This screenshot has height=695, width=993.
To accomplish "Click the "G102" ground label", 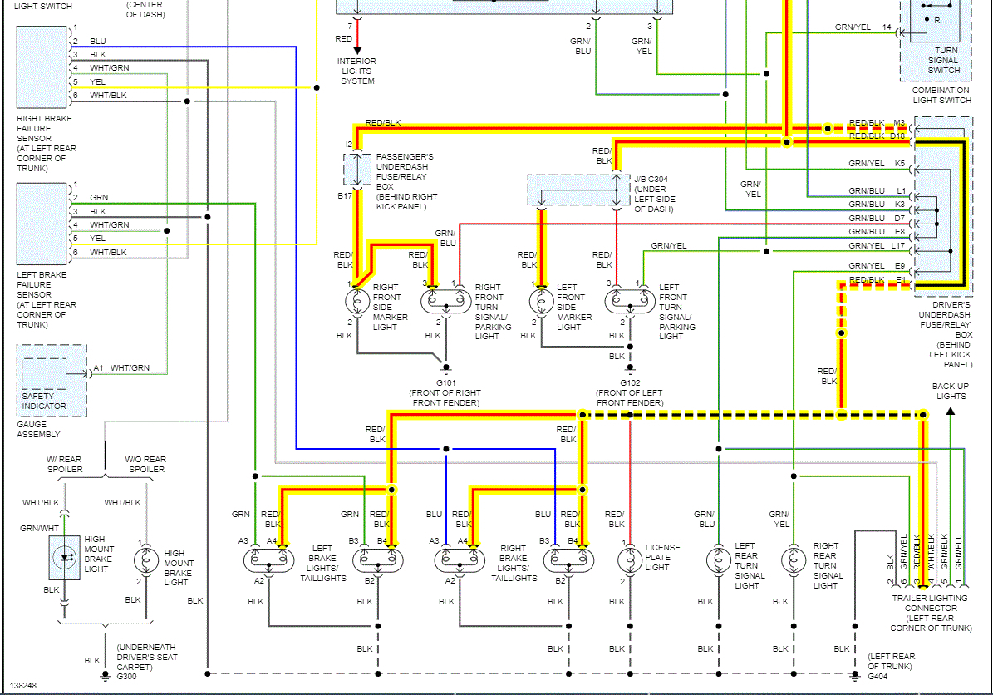I will [x=630, y=382].
